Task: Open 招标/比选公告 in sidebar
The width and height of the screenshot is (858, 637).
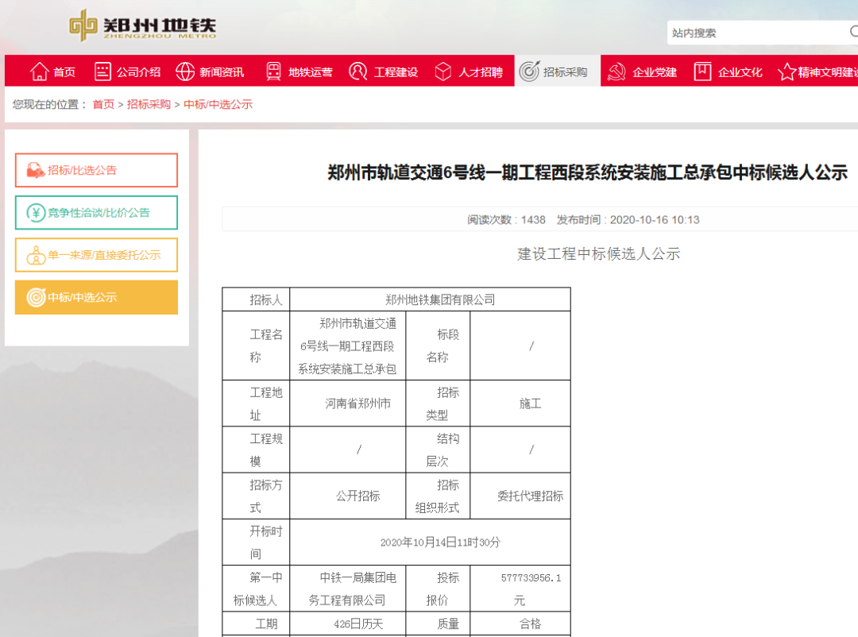Action: click(96, 170)
